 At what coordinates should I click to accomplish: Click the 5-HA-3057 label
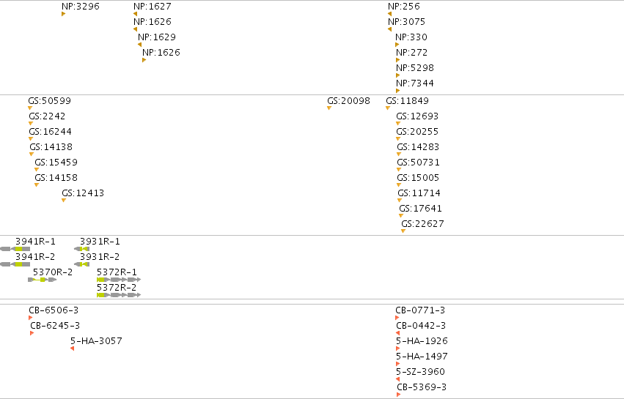[96, 341]
